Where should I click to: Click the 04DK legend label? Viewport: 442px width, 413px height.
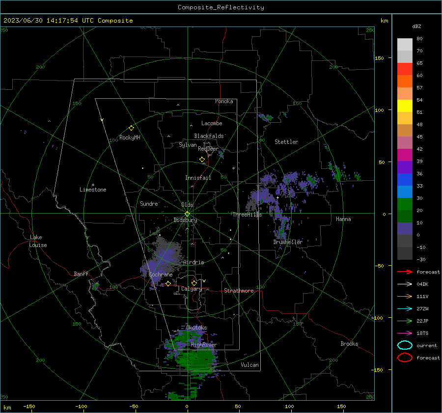(422, 284)
